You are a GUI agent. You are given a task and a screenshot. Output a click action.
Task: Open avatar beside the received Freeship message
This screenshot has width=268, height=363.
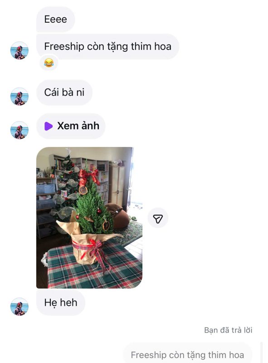tap(19, 50)
